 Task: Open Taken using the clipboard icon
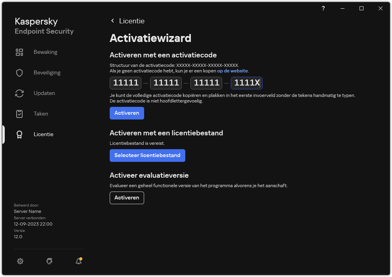pos(19,114)
